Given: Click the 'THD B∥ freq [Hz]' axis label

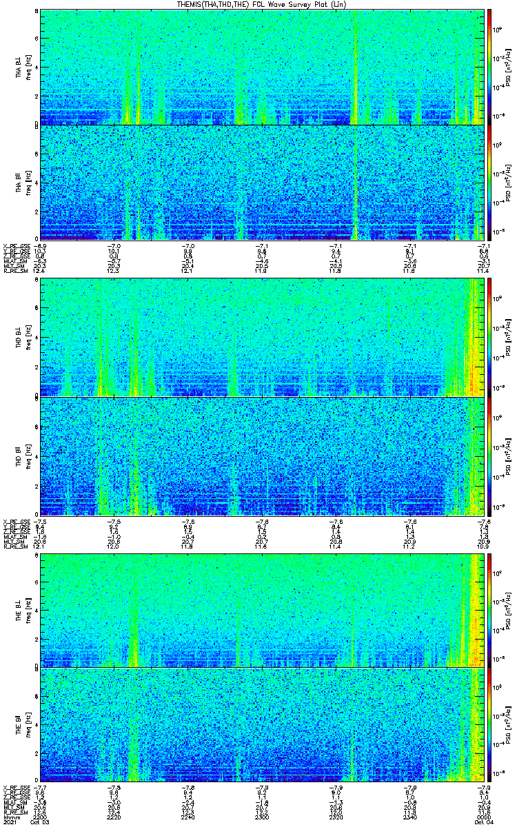Looking at the screenshot, I should click(23, 456).
